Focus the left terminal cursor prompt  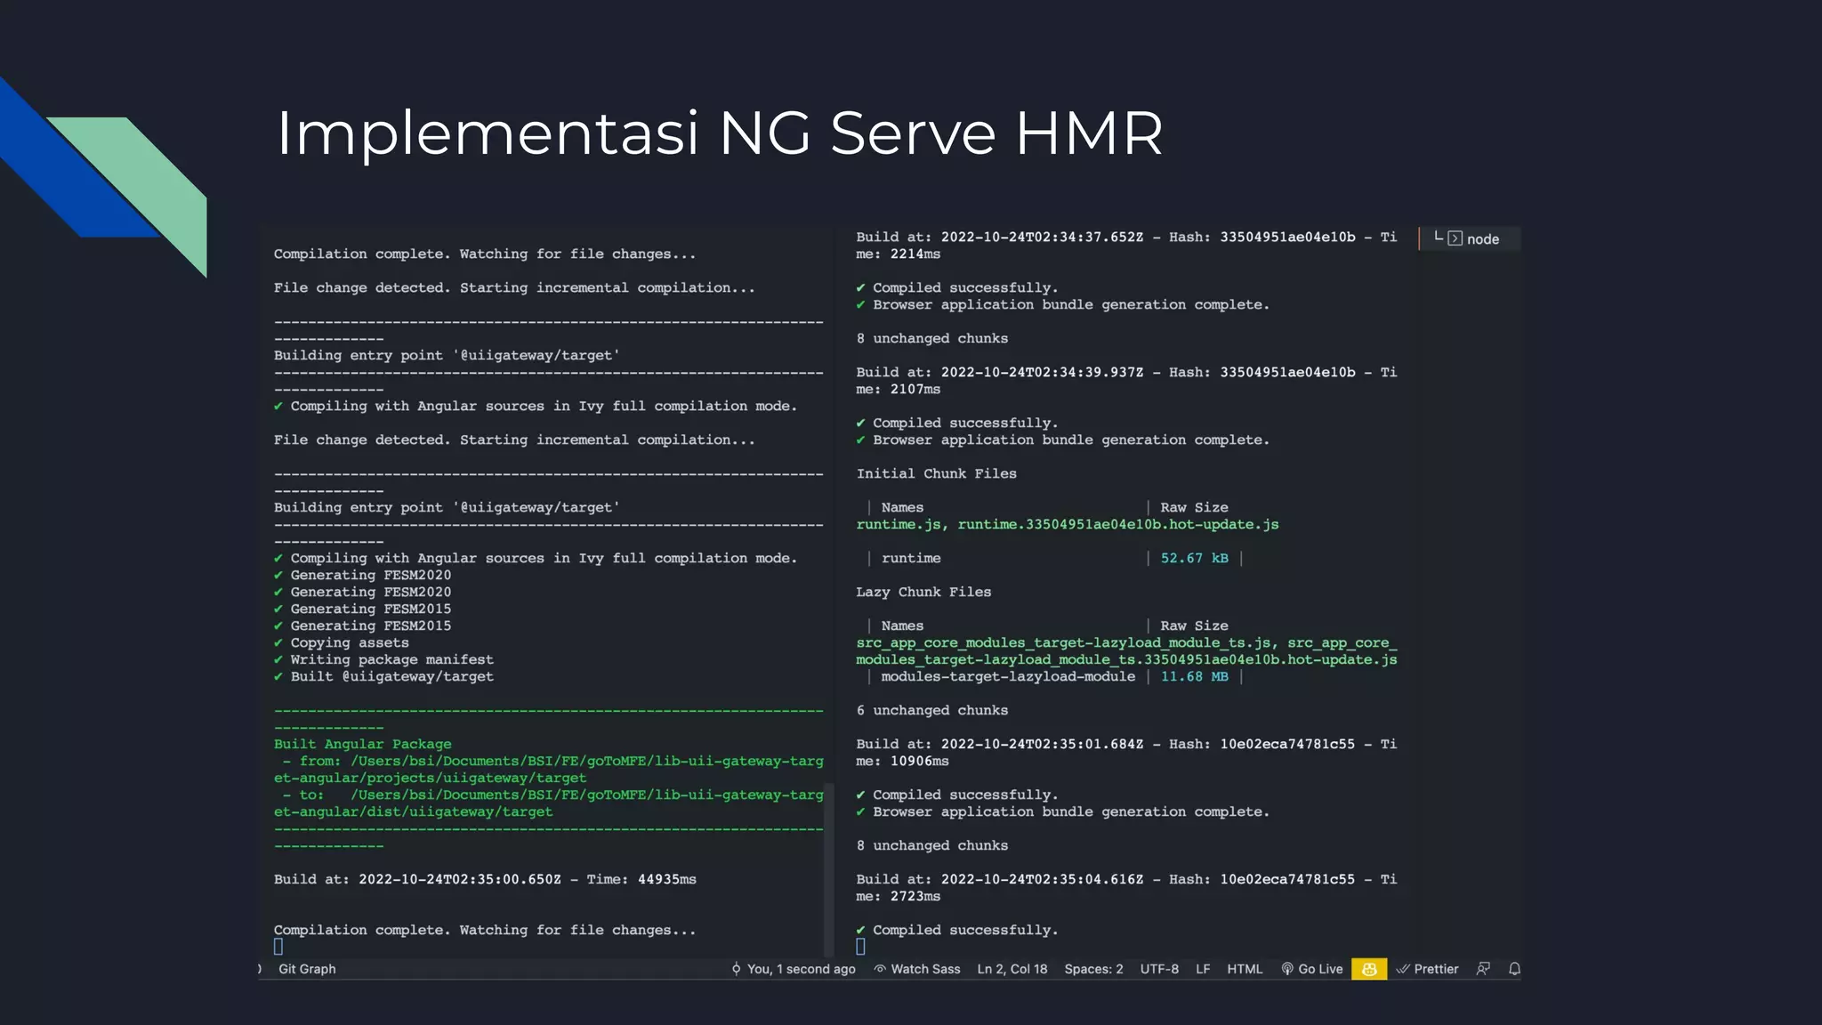[278, 947]
